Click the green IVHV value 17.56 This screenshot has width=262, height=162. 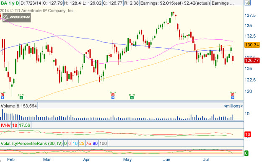(x=24, y=125)
